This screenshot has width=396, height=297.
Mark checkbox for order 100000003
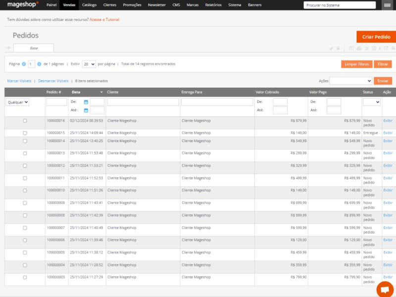click(x=25, y=277)
